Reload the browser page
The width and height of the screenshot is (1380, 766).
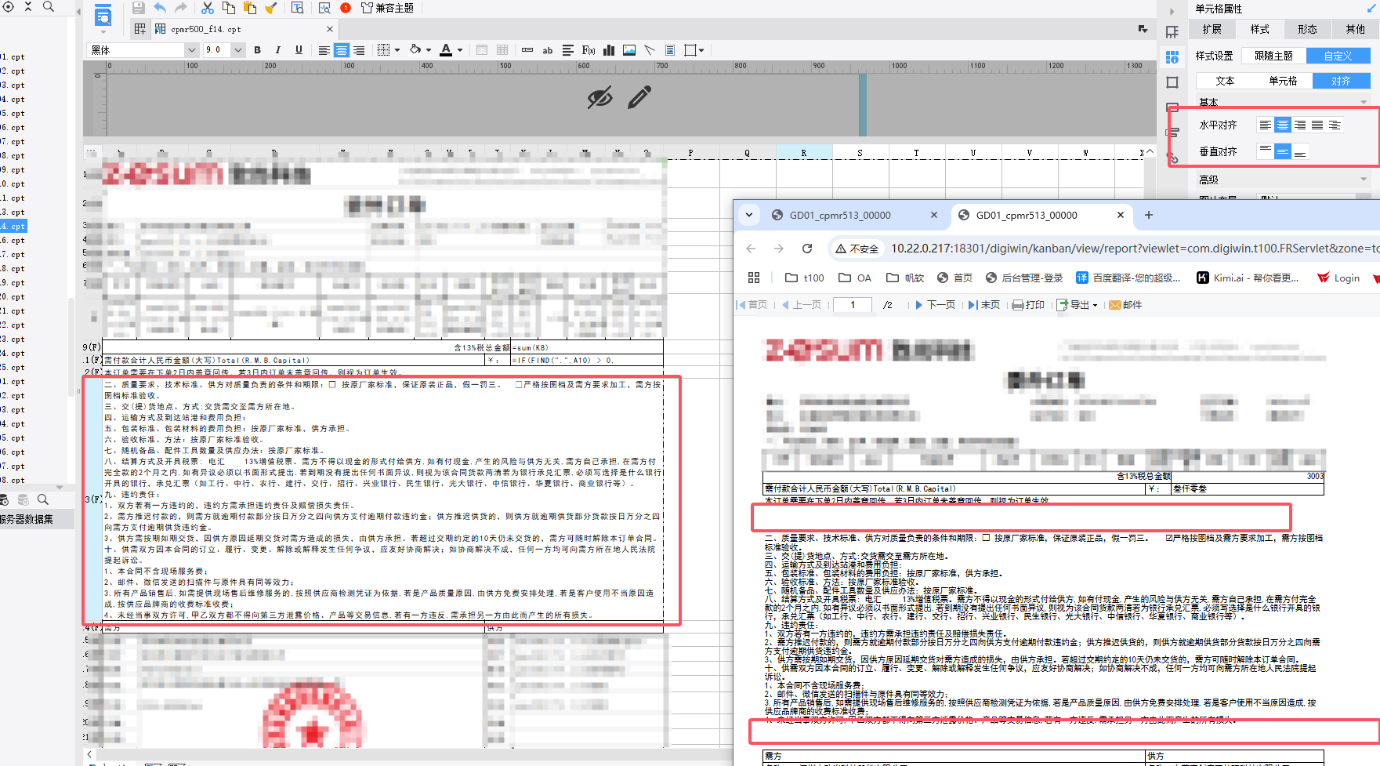pyautogui.click(x=807, y=249)
